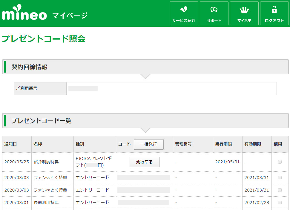Click the 有効期限 column header
Viewport: 290px width, 210px height.
[x=253, y=144]
